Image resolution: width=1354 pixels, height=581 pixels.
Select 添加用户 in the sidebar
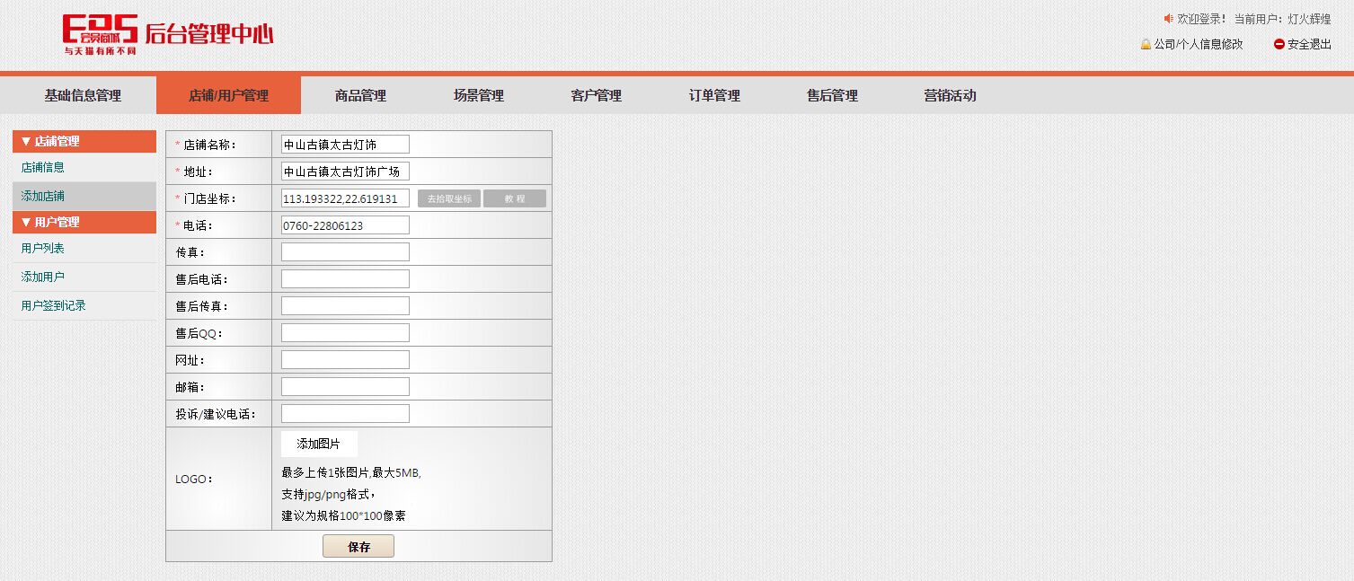43,277
